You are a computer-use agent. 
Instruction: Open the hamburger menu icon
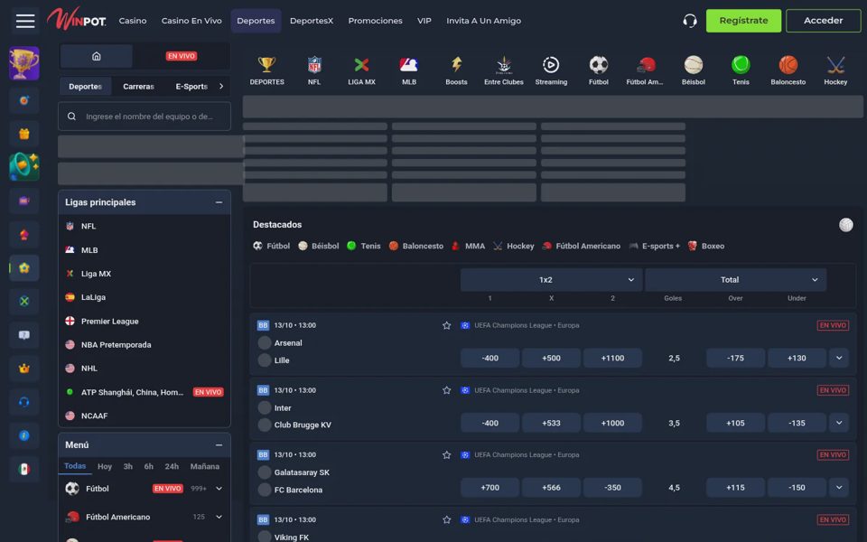(25, 21)
